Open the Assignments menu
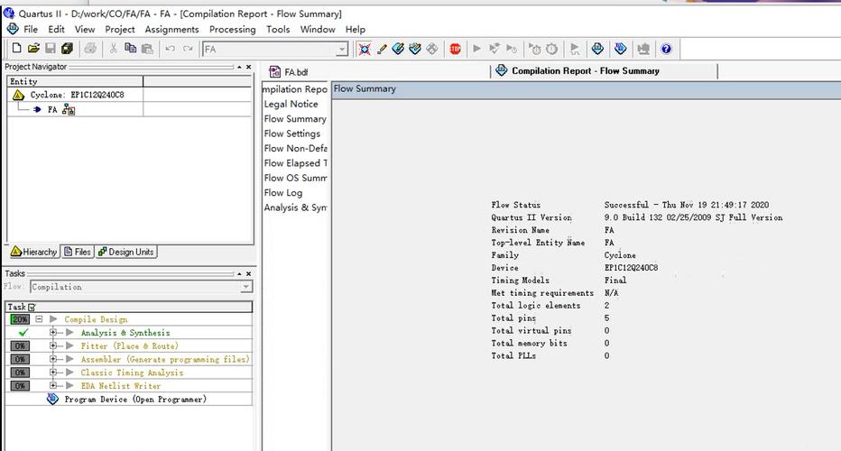The width and height of the screenshot is (841, 451). [171, 30]
